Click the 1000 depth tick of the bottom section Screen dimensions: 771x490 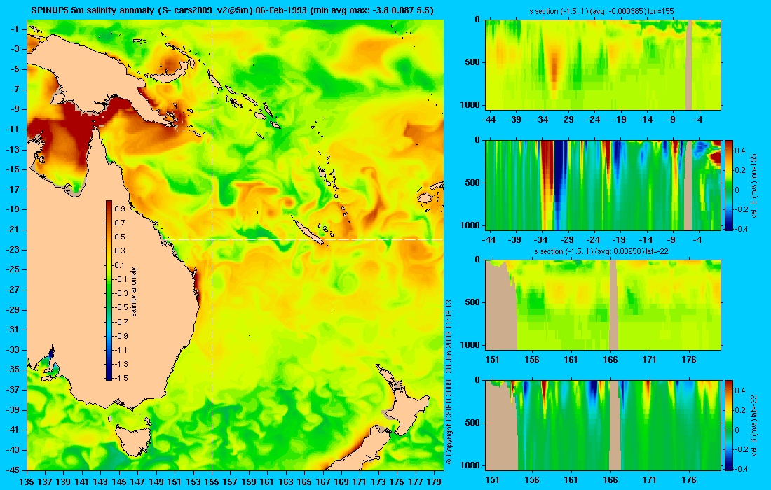[470, 465]
